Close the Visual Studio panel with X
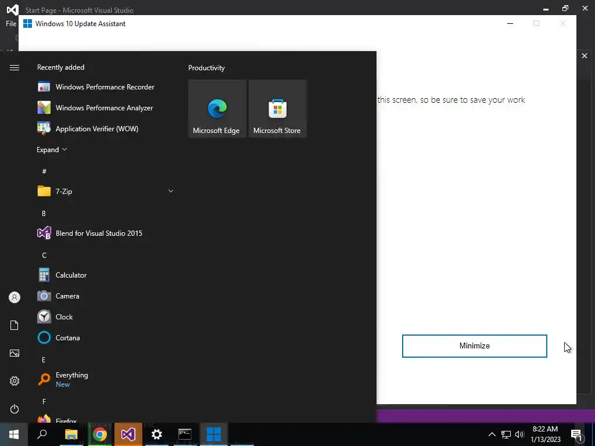Viewport: 595px width, 446px height. click(585, 56)
